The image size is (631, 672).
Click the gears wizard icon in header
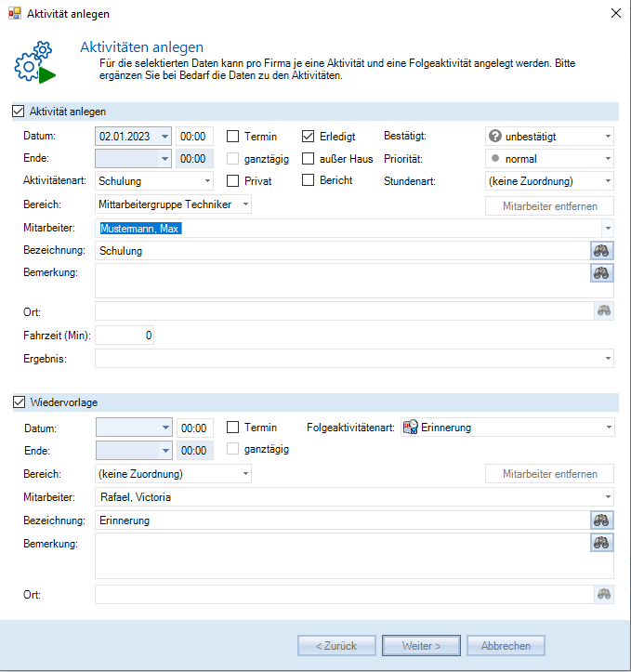tap(34, 62)
